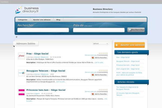
Task: Open Tour Sequana article link
Action: 127,88
